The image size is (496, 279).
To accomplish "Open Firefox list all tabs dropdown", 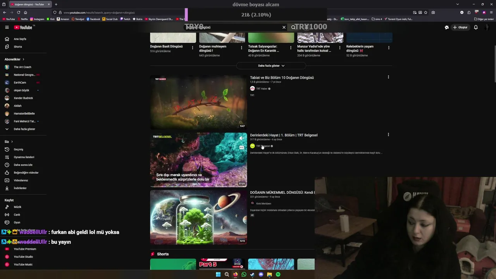I will coord(458,4).
